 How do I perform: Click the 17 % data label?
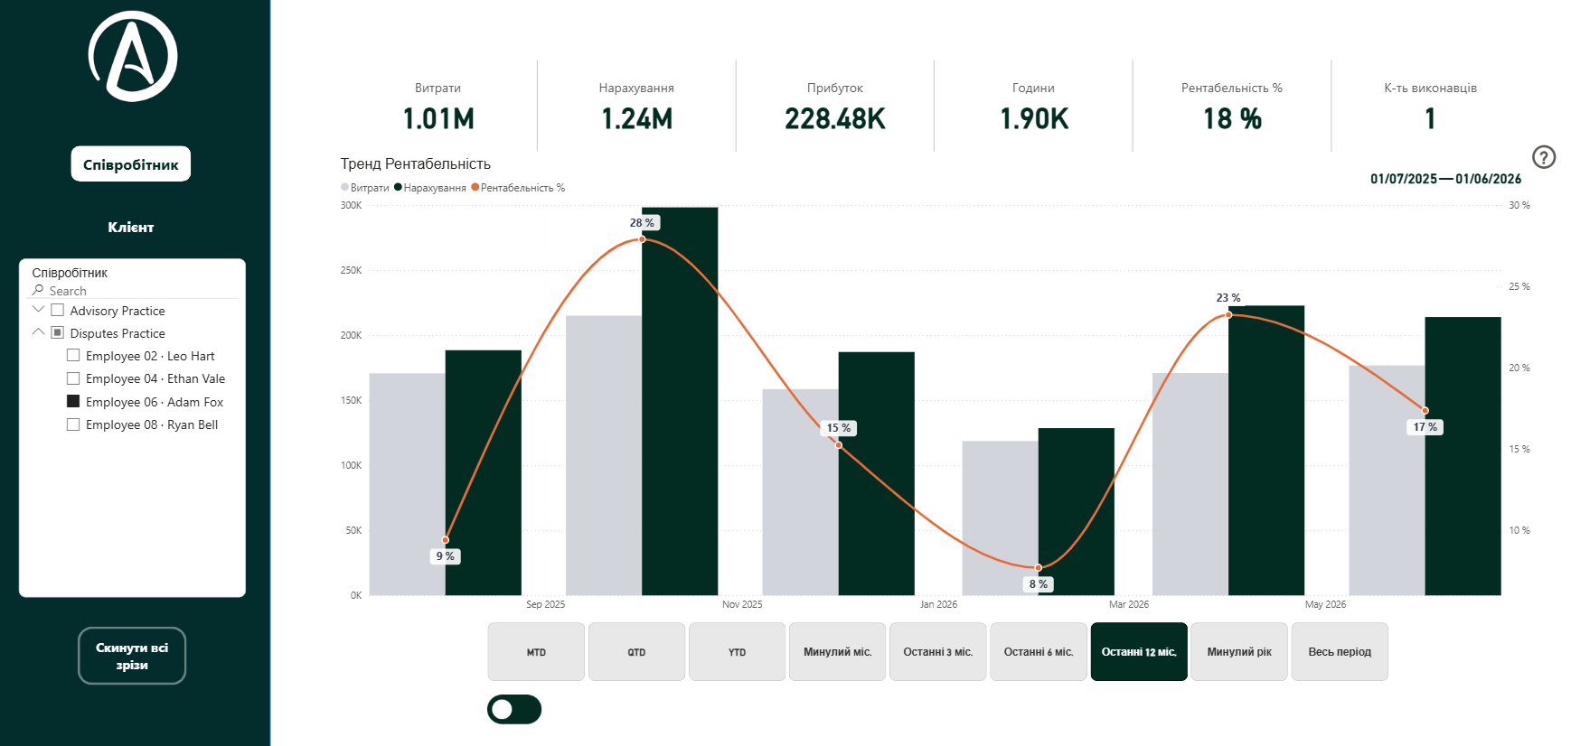click(x=1425, y=427)
